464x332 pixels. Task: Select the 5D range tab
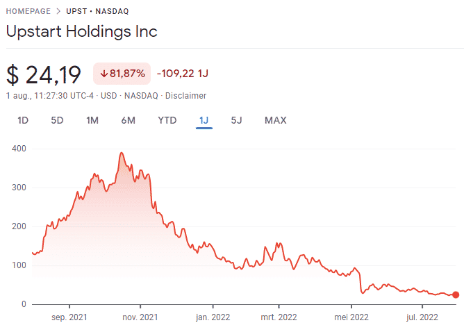(57, 120)
